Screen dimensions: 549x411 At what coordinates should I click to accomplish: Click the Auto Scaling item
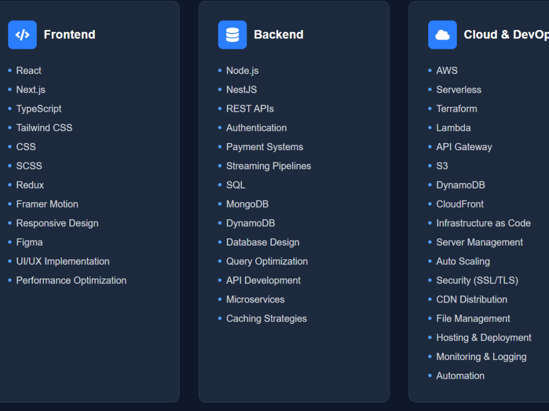tap(463, 261)
